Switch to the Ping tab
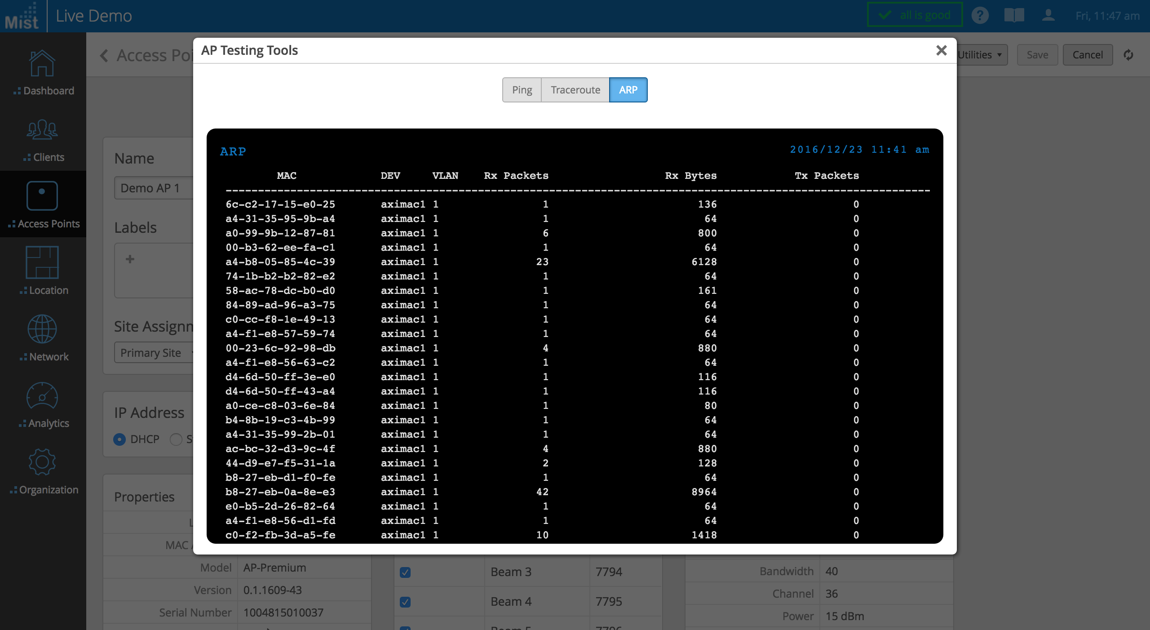Image resolution: width=1150 pixels, height=630 pixels. (x=522, y=90)
